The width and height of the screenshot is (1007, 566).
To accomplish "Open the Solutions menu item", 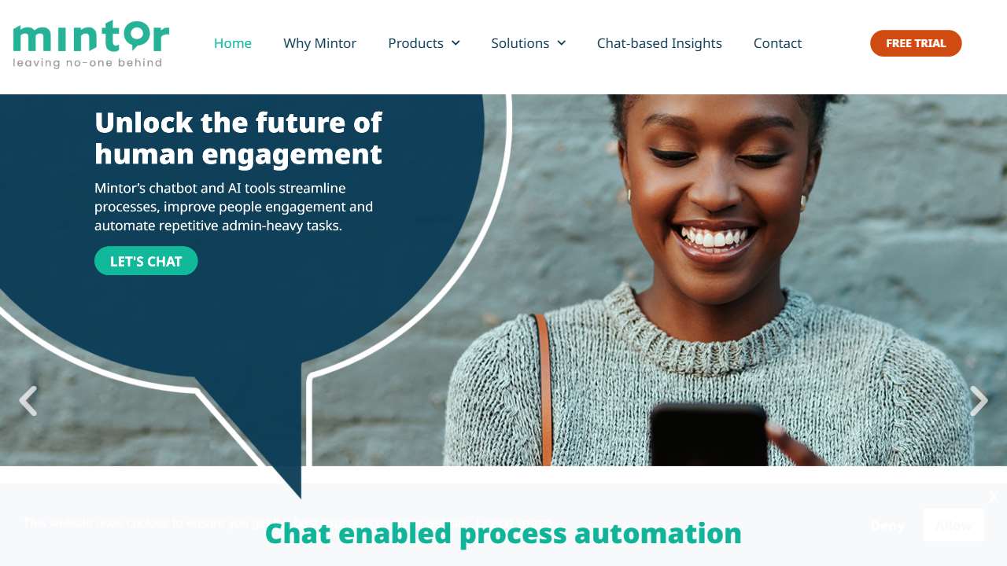I will pyautogui.click(x=520, y=43).
